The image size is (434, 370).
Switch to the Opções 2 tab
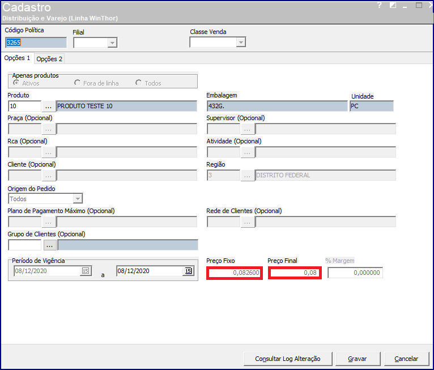point(49,59)
